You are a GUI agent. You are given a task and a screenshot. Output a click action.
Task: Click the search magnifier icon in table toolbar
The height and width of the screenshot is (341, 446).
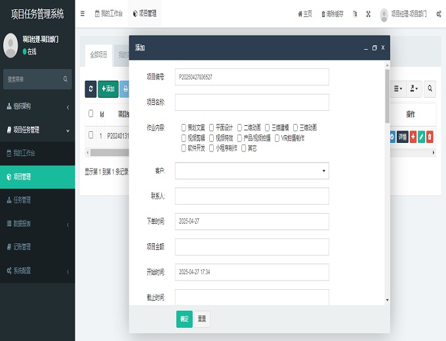tap(430, 89)
